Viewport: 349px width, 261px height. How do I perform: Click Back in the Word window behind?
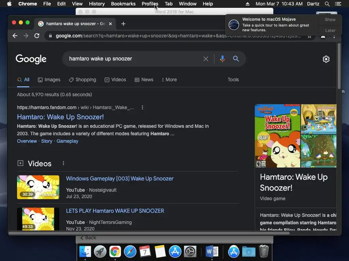click(88, 238)
